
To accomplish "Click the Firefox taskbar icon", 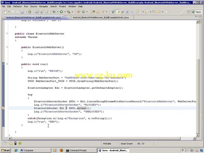I will [x=61, y=150].
